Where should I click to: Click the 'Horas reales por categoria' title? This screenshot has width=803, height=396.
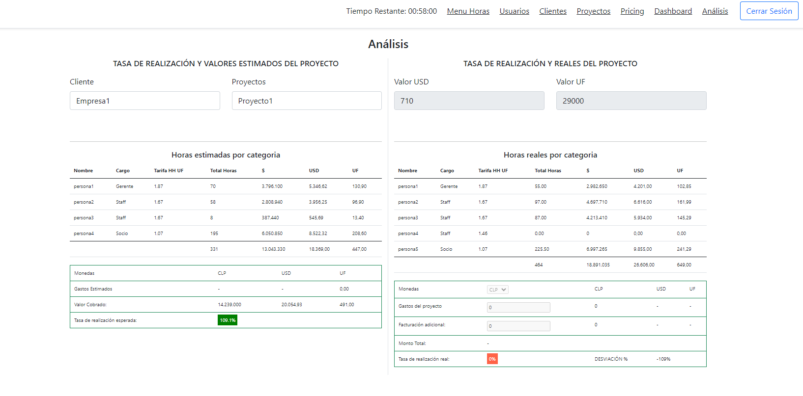pyautogui.click(x=550, y=155)
